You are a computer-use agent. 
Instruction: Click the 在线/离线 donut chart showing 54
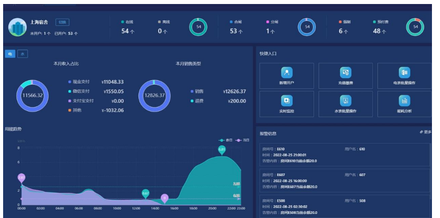[198, 27]
